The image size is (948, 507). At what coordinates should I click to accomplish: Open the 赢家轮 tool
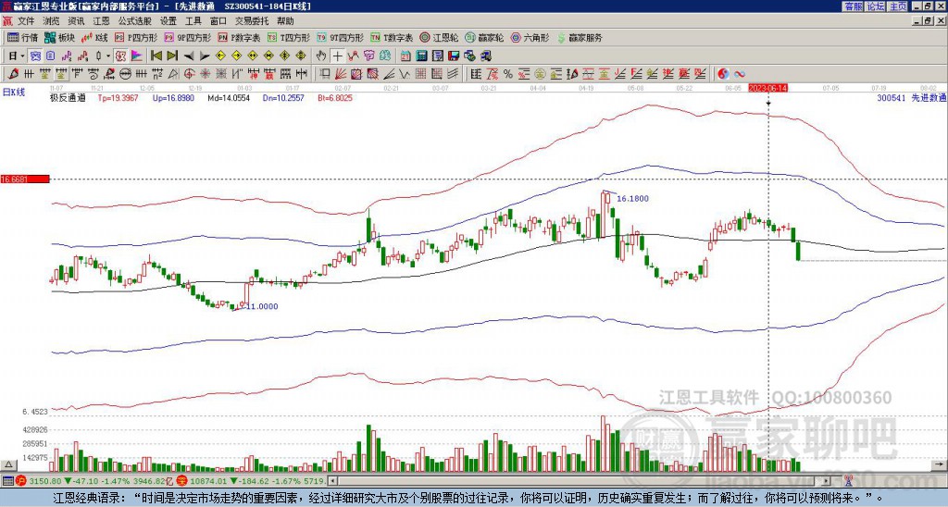tap(485, 38)
